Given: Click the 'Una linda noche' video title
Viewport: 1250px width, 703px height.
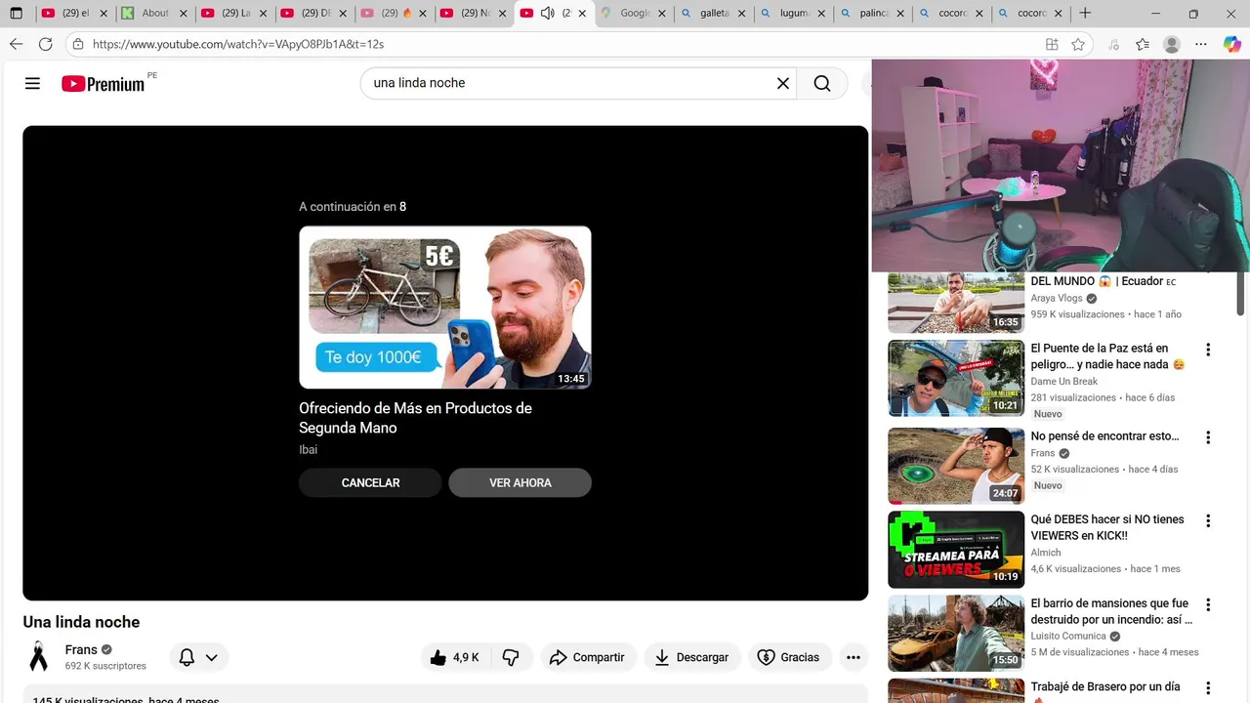Looking at the screenshot, I should [81, 622].
